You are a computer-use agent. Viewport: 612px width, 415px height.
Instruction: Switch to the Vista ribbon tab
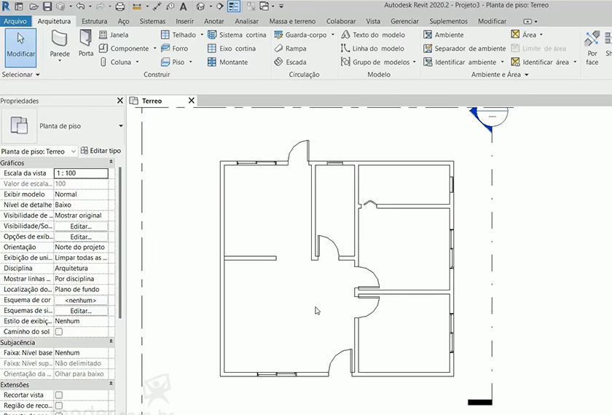pyautogui.click(x=373, y=21)
